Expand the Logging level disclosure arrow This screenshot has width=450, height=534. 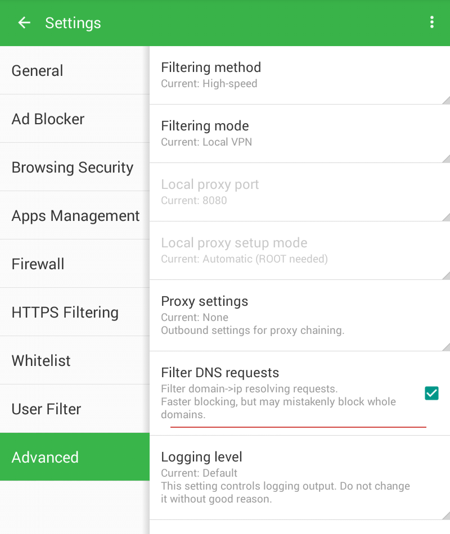[446, 515]
